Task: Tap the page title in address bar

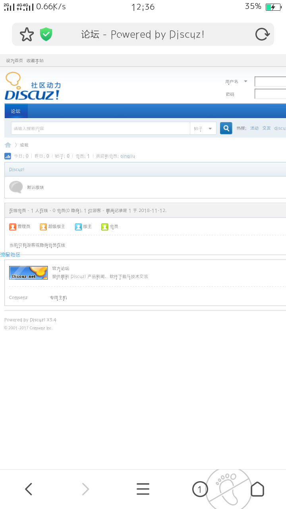Action: [x=143, y=35]
